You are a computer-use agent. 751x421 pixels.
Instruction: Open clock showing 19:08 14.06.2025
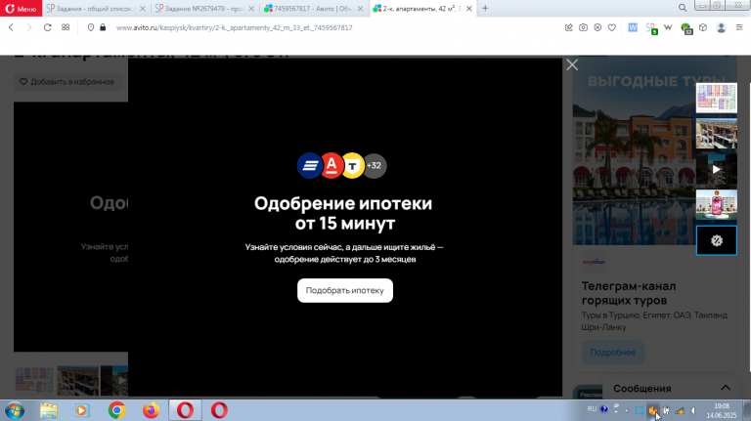tap(722, 410)
